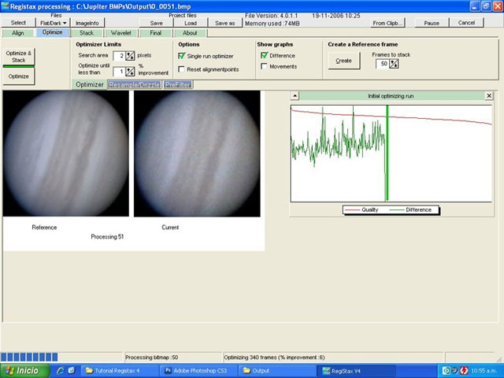This screenshot has width=504, height=378.
Task: Click the Frames to stack spinner
Action: (394, 64)
